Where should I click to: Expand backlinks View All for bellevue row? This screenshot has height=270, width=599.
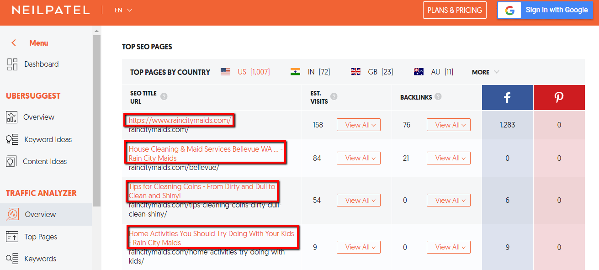tap(449, 158)
